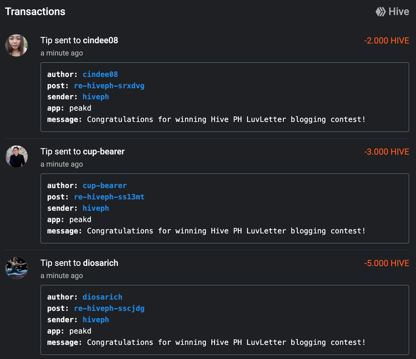
Task: Click 'a minute ago' under cindee08 tip
Action: coord(62,53)
